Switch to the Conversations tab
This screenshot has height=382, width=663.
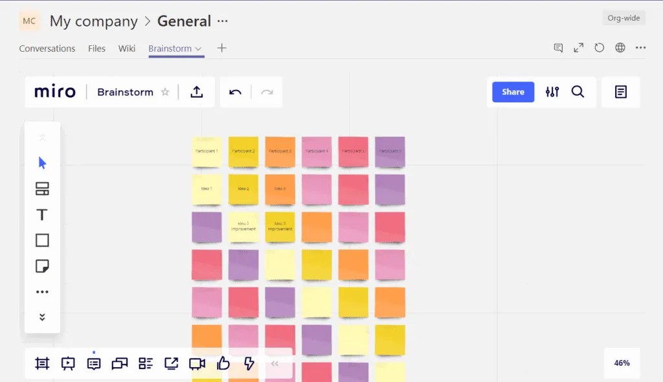47,48
